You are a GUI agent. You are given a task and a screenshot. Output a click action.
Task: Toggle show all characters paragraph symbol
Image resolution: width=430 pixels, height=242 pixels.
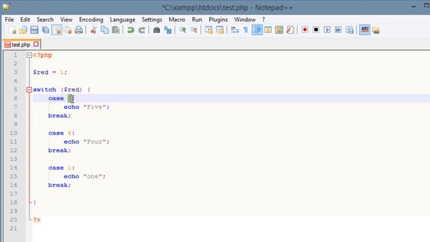click(246, 30)
